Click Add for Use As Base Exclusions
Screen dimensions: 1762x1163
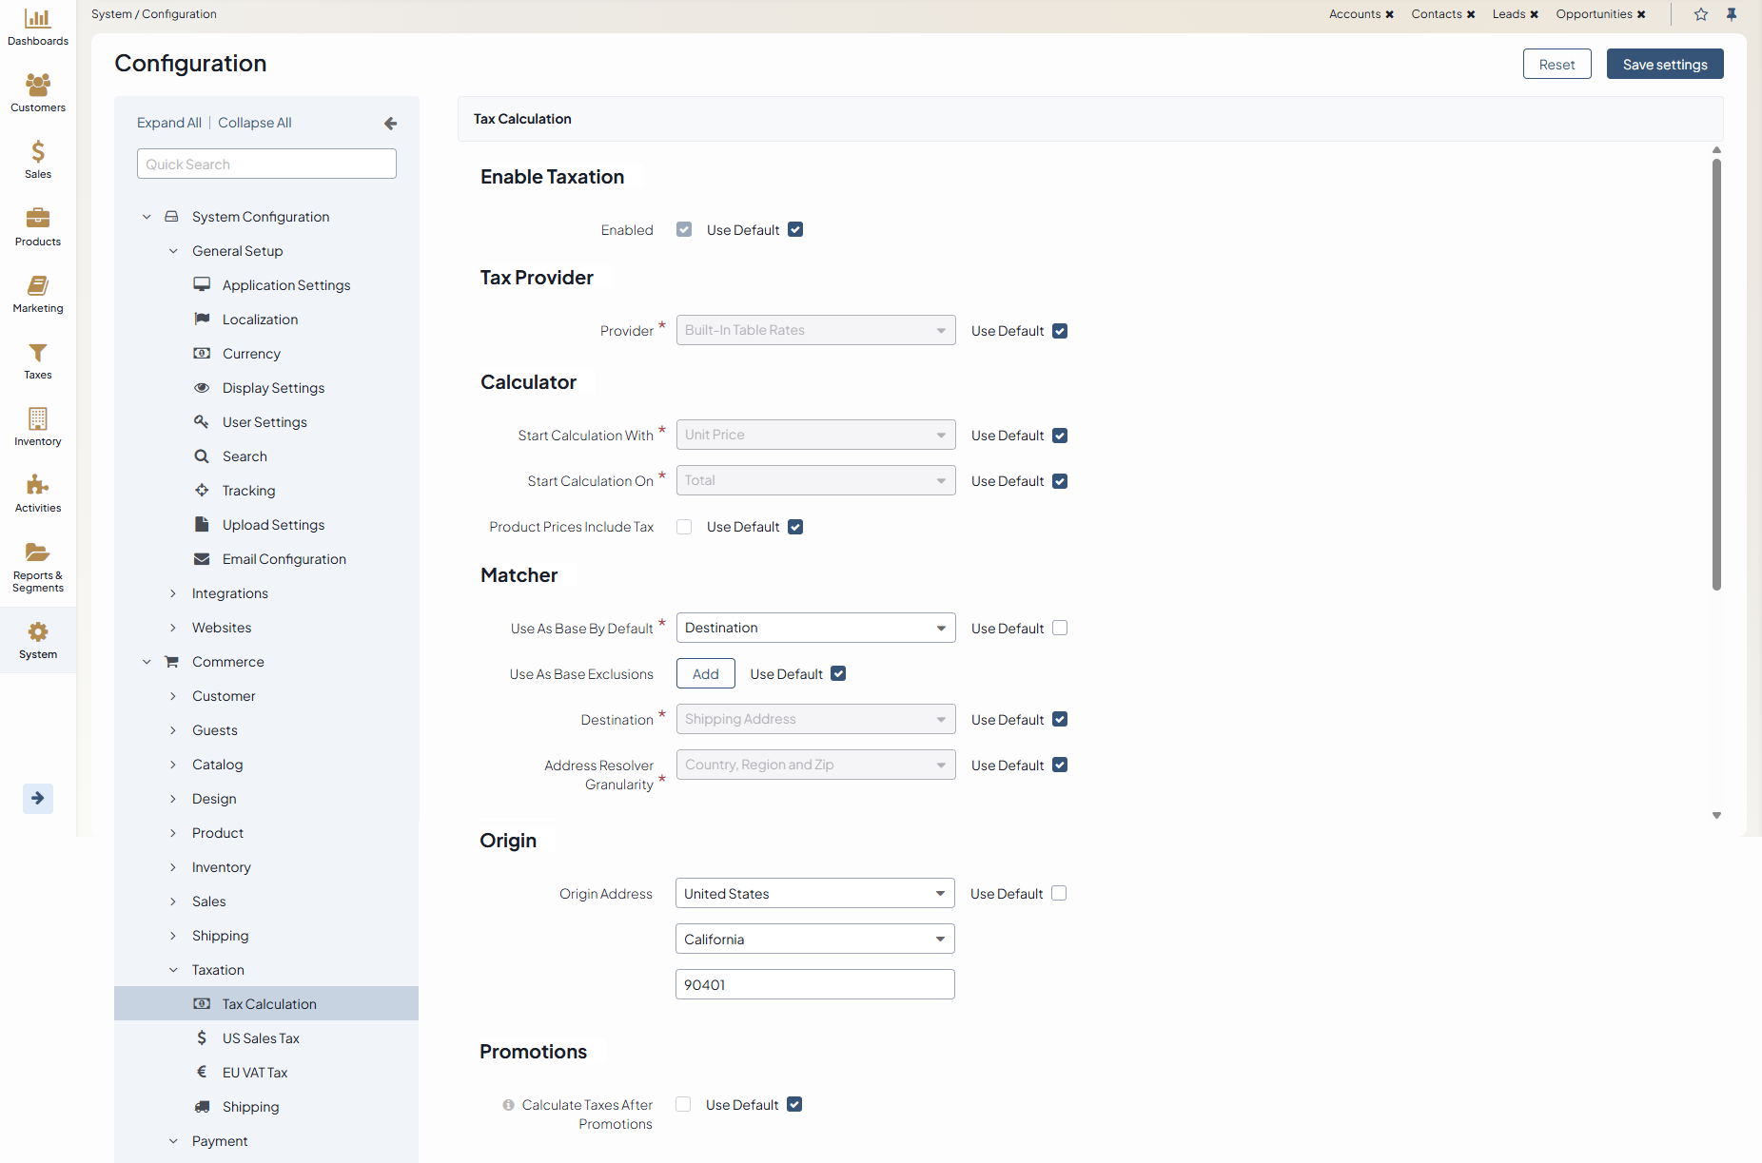pos(705,674)
